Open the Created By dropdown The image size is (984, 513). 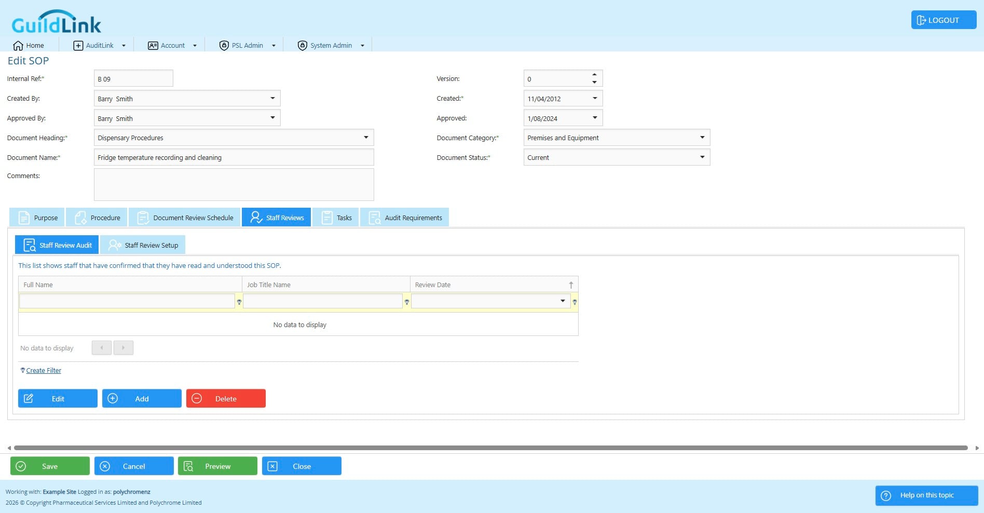(x=272, y=98)
